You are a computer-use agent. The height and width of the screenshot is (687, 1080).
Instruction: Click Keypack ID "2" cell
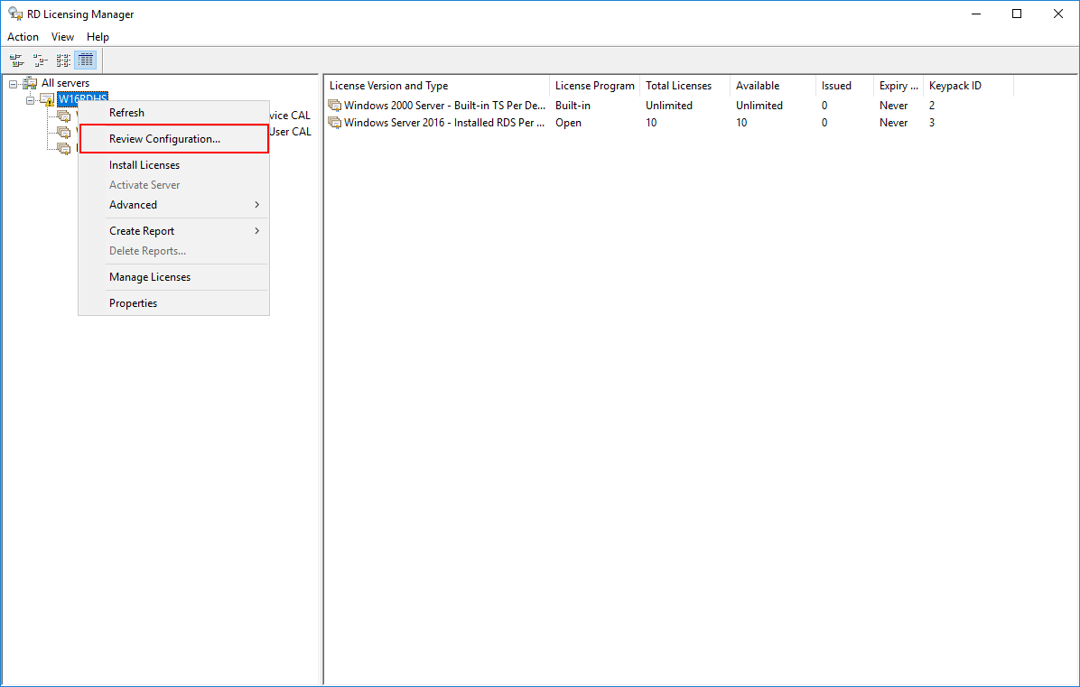[x=932, y=106]
